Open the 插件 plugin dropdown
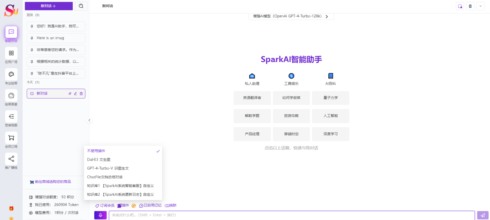This screenshot has height=220, width=490. (x=123, y=206)
